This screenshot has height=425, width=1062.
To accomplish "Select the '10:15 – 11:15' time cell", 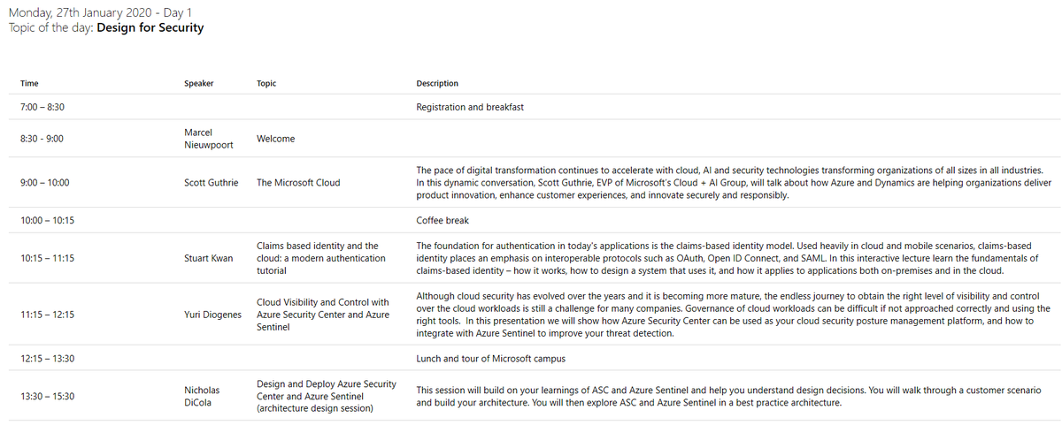I will tap(47, 258).
